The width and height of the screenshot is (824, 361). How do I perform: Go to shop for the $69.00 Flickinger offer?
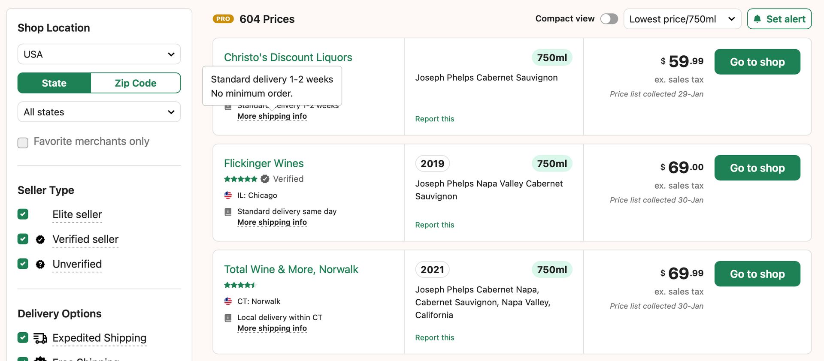tap(757, 168)
